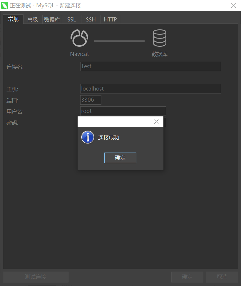The width and height of the screenshot is (241, 286).
Task: Click the Navicat icon in the title bar
Action: (4, 5)
